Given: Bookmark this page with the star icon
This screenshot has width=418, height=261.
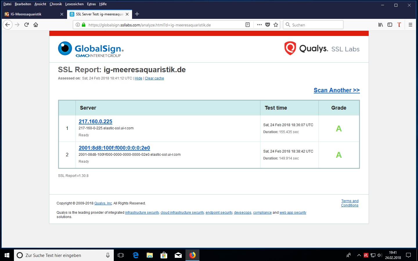Looking at the screenshot, I should [x=276, y=25].
